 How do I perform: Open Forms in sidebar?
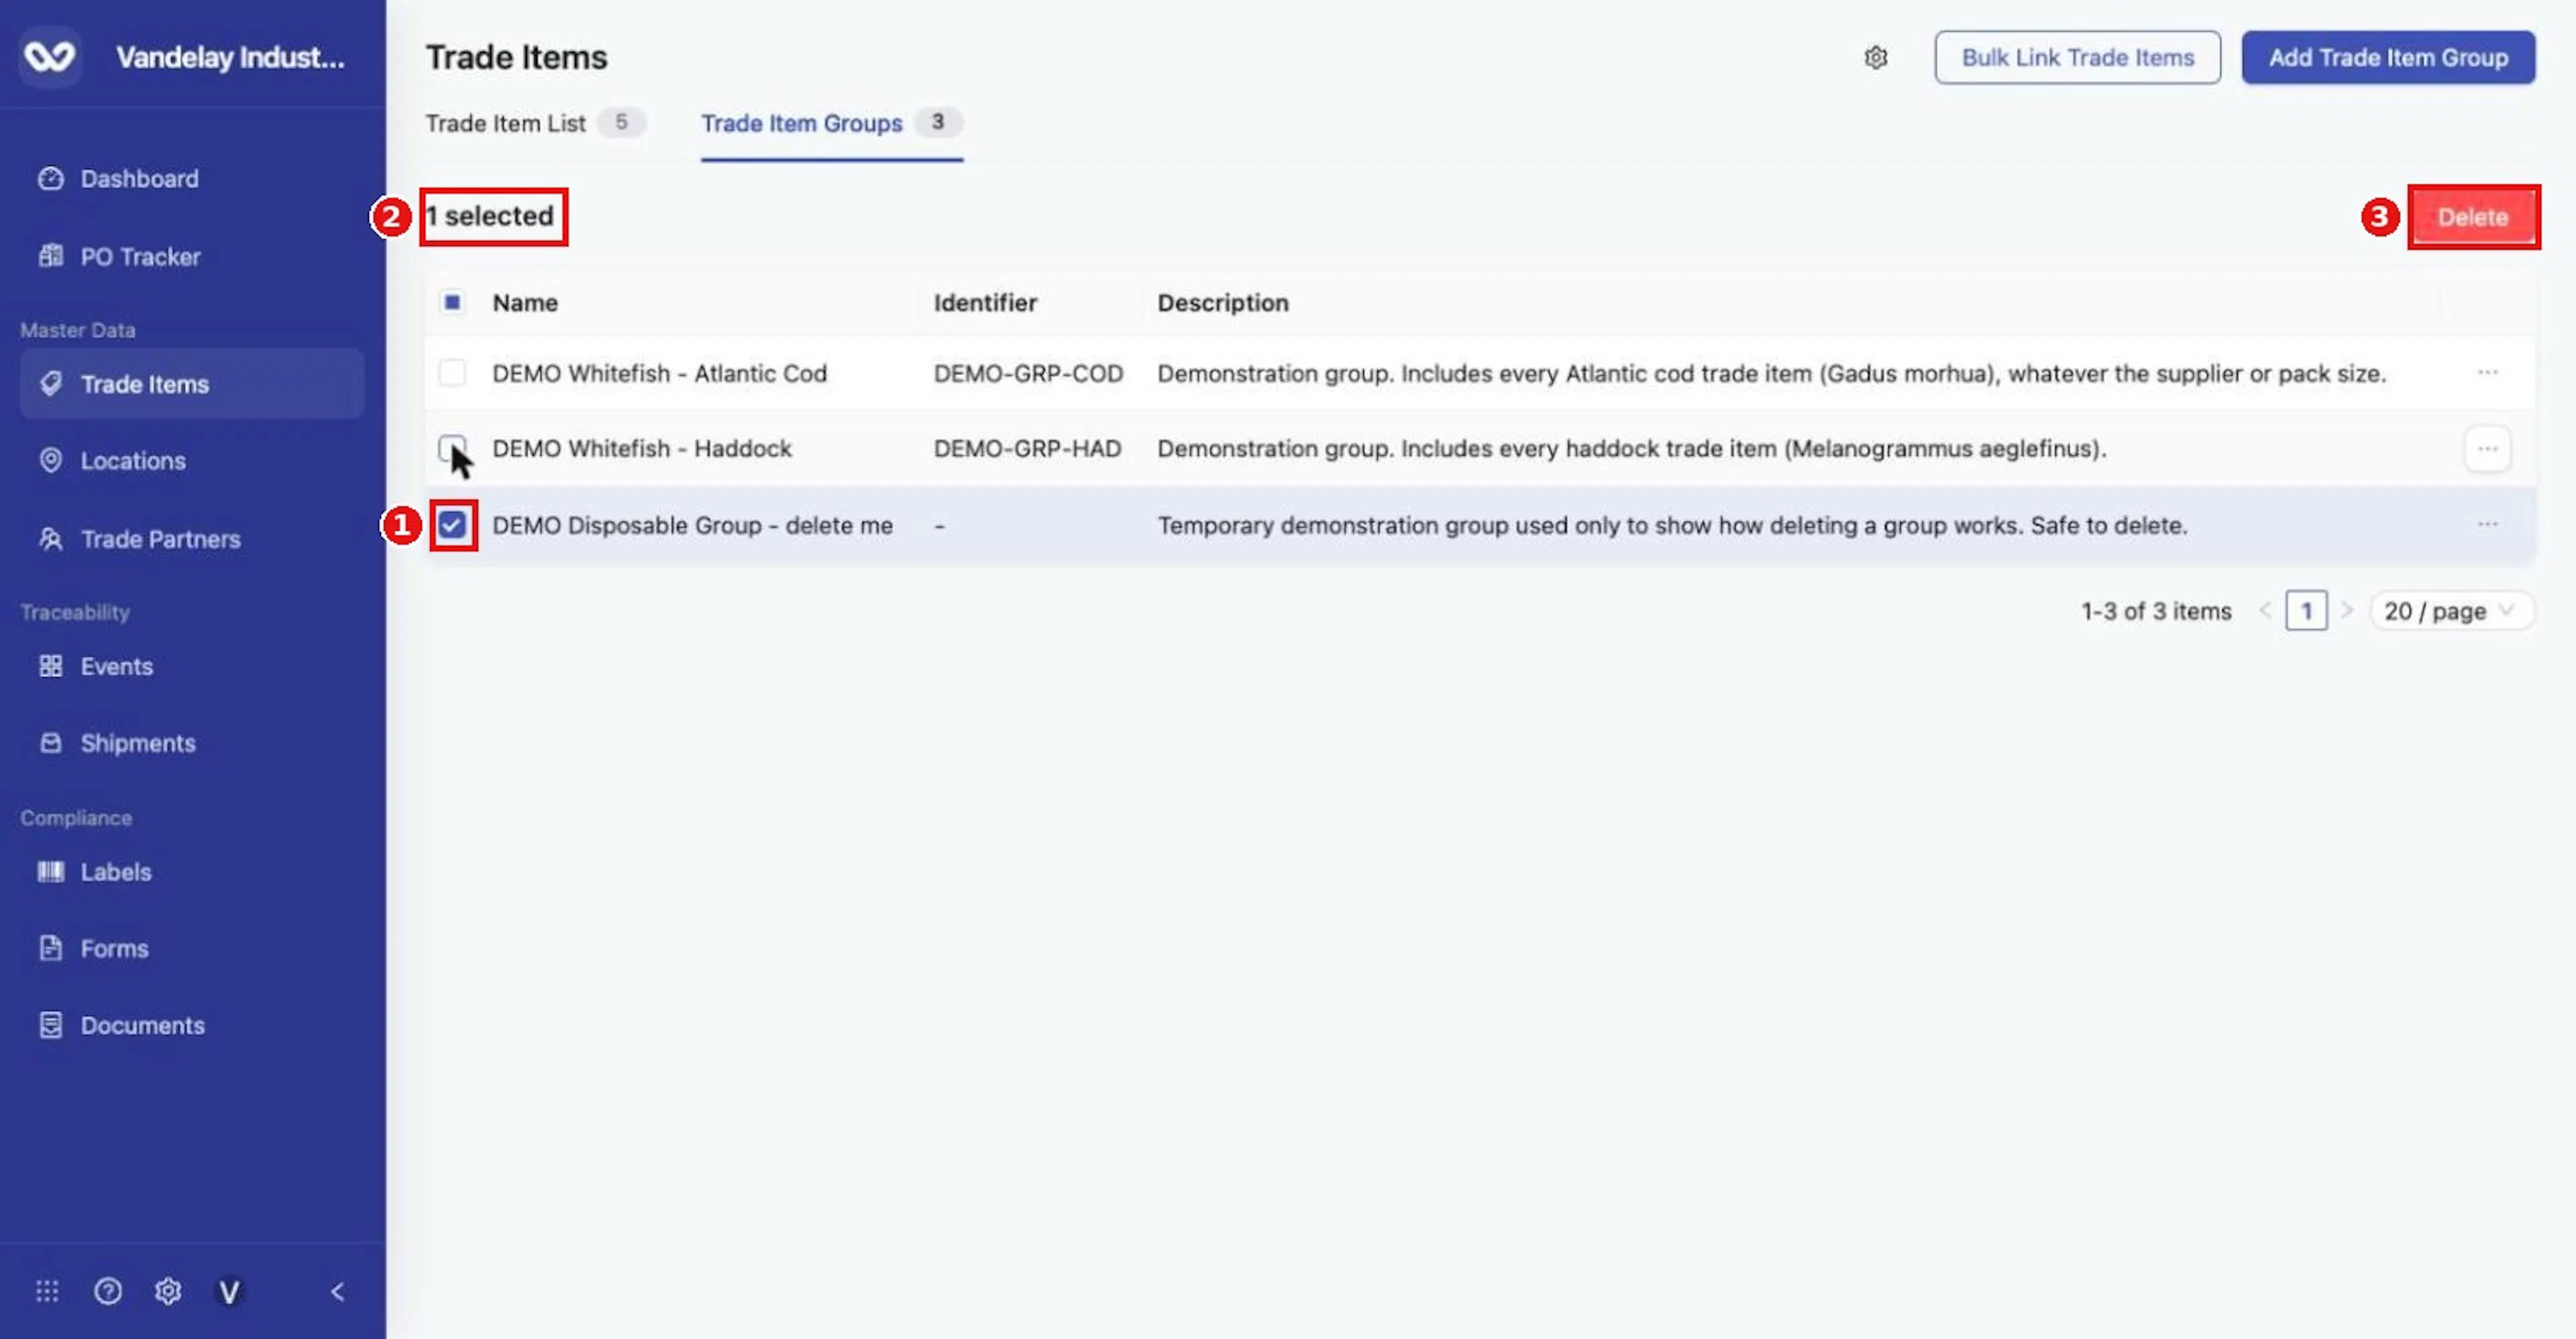[x=191, y=948]
